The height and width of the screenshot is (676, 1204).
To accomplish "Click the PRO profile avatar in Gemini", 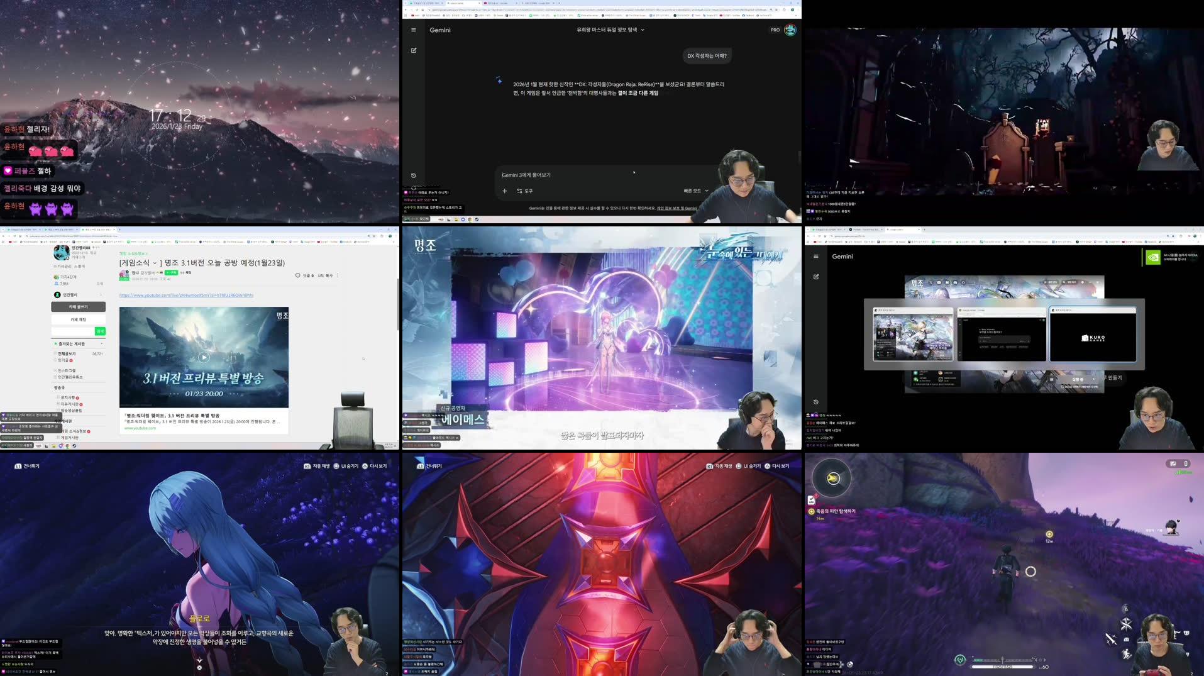I will (x=790, y=30).
